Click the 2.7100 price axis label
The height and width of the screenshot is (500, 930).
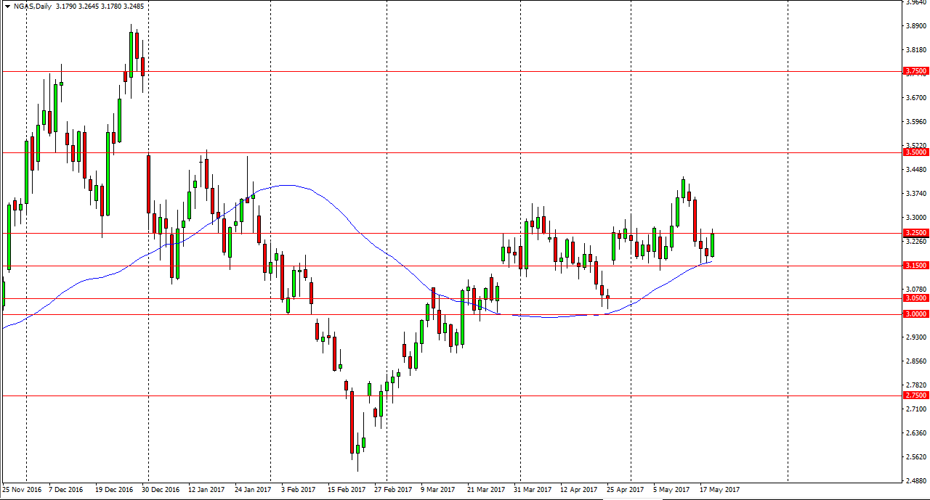point(915,409)
